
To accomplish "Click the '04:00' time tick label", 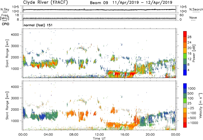I will 48,135.
